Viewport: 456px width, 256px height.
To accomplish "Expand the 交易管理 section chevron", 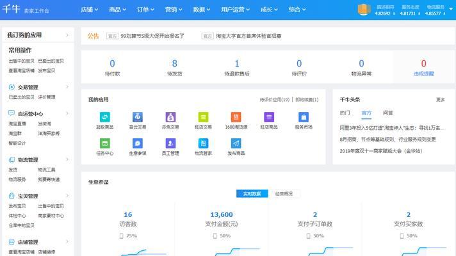I will pos(67,87).
